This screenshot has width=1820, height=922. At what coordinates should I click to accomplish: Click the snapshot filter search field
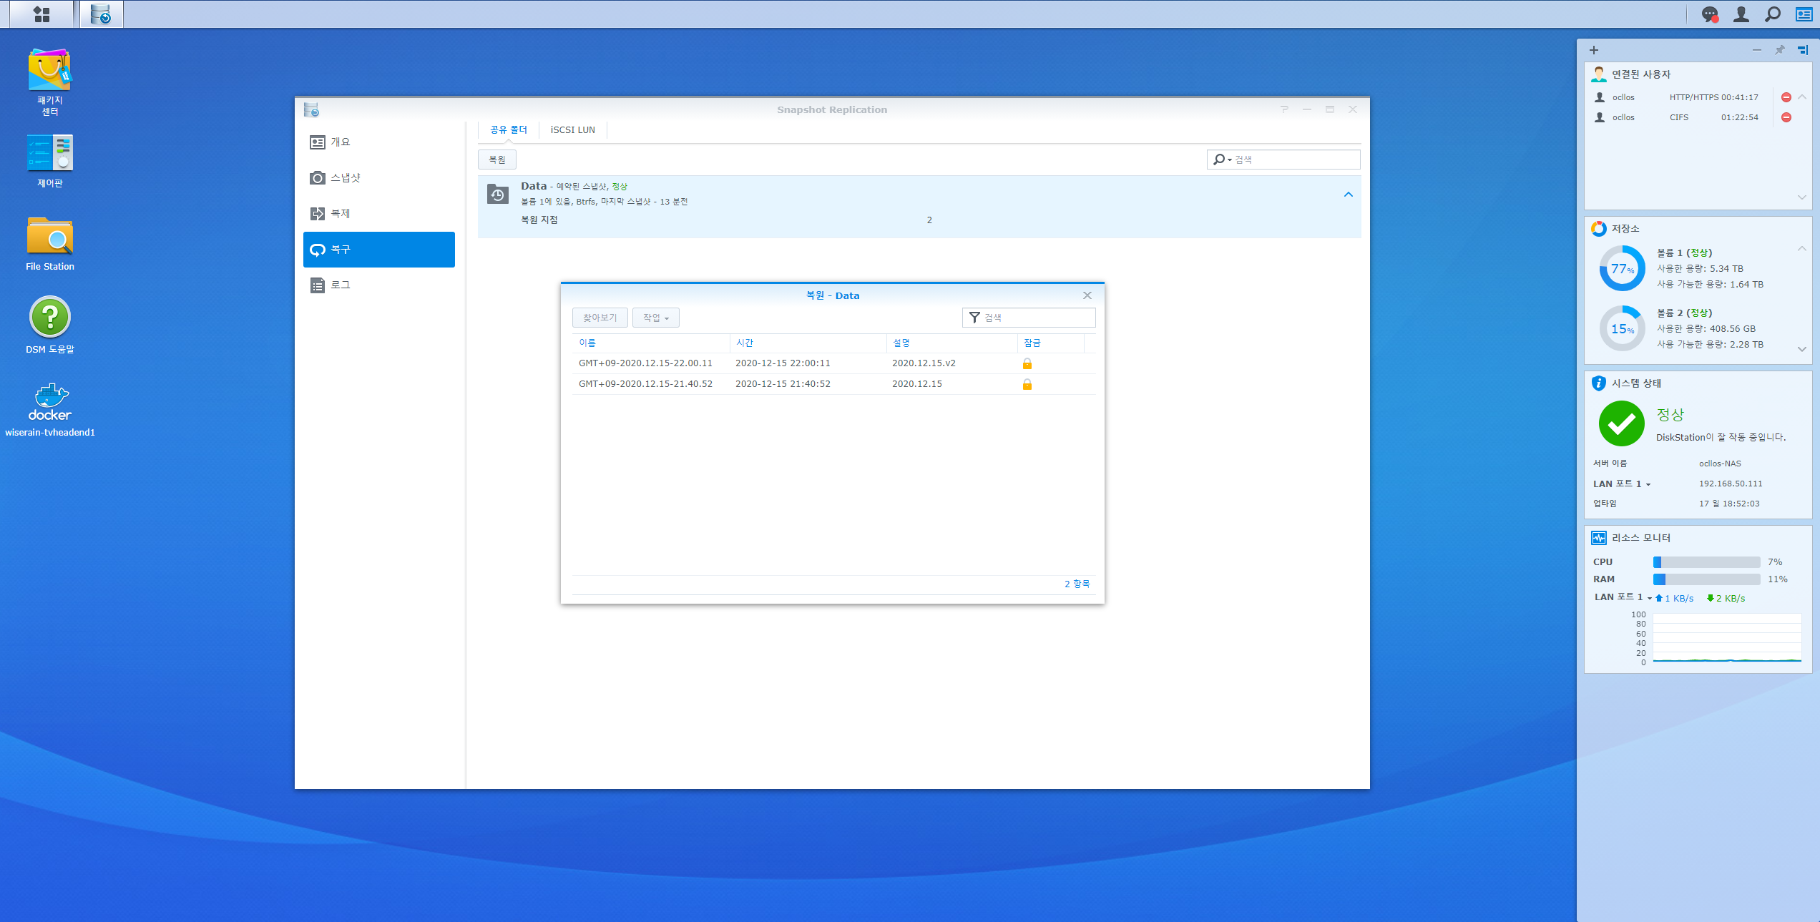click(x=1036, y=318)
